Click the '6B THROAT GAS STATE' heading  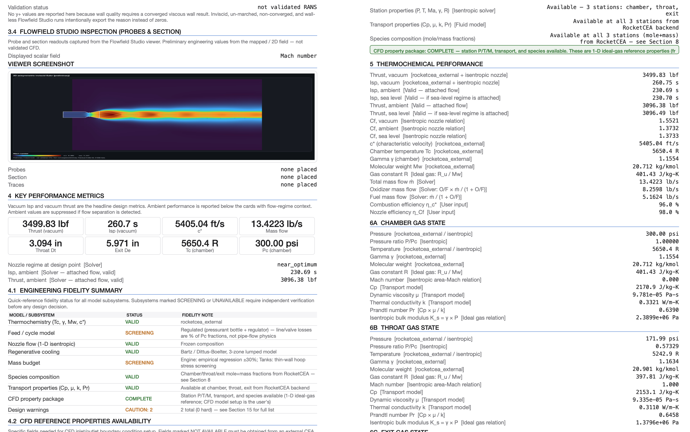[x=404, y=328]
